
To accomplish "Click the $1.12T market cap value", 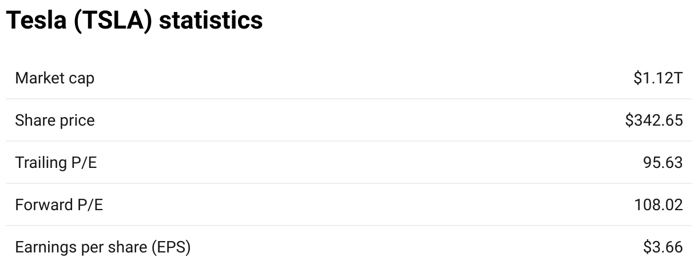I will tap(658, 78).
